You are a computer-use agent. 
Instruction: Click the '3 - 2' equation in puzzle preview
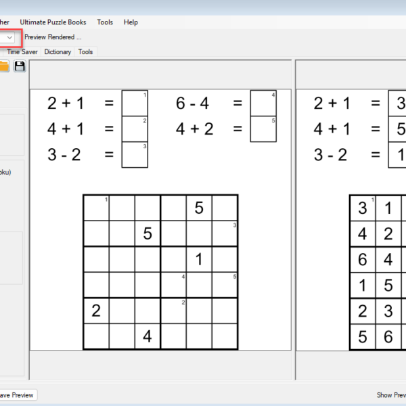[x=64, y=154]
